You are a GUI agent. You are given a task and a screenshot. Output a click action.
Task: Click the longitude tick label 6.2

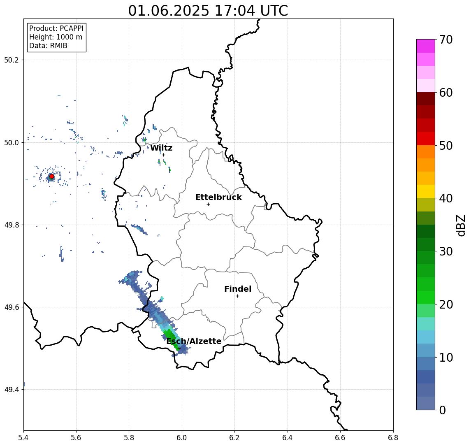234,438
